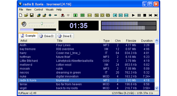Select nuke digital innovation track
The image size is (177, 96).
point(86,77)
